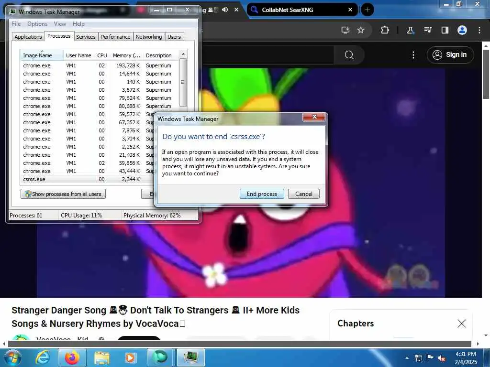Click the install app icon in address bar
Screen dimensions: 490x367
(x=345, y=30)
